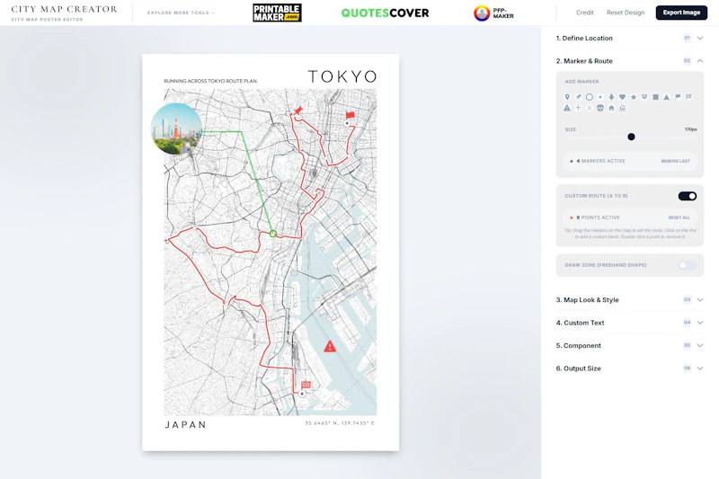Add a solid heart marker

coord(622,97)
